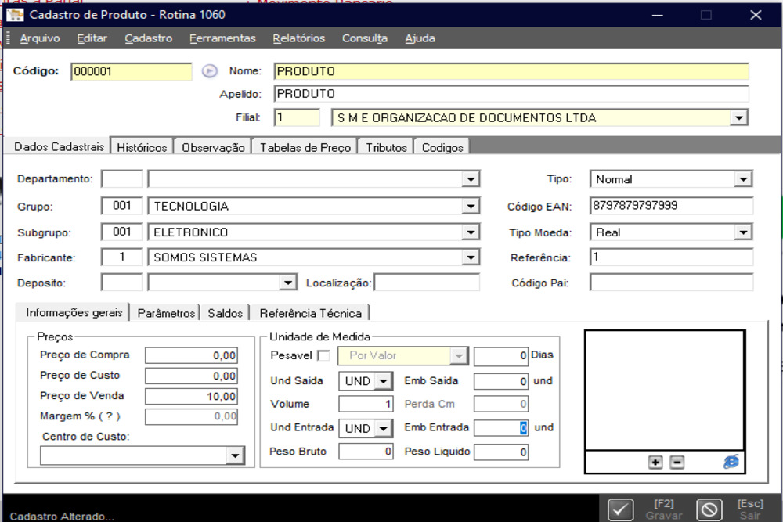
Task: Open the Departamento dropdown list
Action: click(x=470, y=179)
